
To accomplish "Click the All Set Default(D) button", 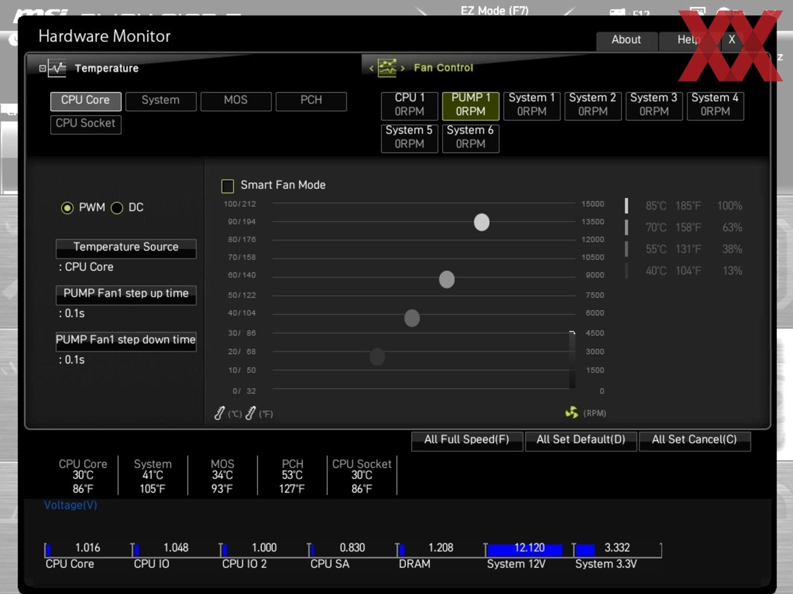I will [581, 440].
